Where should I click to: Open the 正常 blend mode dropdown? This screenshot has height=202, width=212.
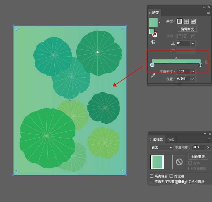161,148
